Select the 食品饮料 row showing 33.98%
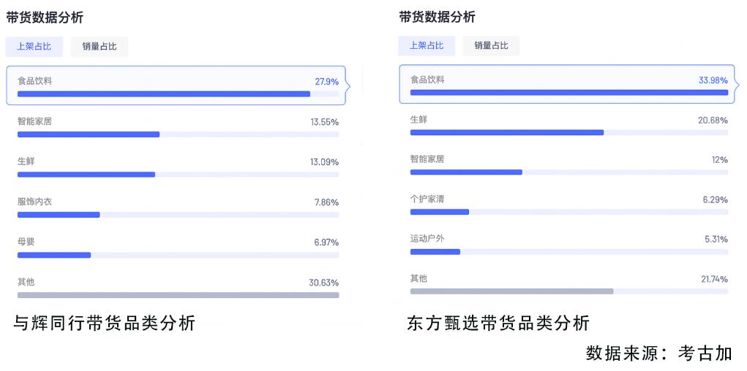Screen dimensions: 747x371 (568, 84)
